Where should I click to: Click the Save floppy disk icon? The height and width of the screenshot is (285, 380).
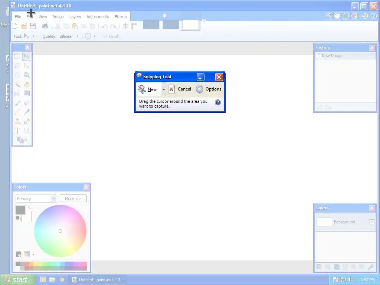(x=33, y=26)
